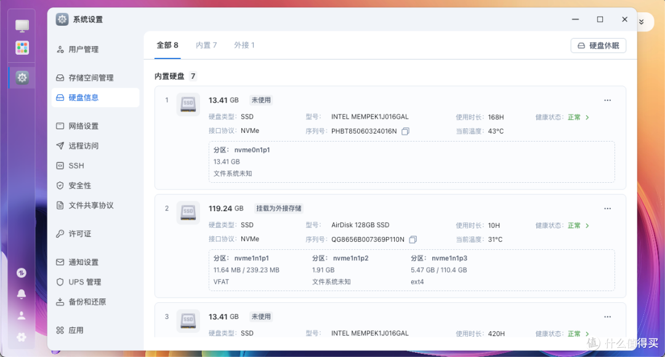Image resolution: width=665 pixels, height=357 pixels.
Task: Open SSH settings in the sidebar
Action: [x=95, y=166]
